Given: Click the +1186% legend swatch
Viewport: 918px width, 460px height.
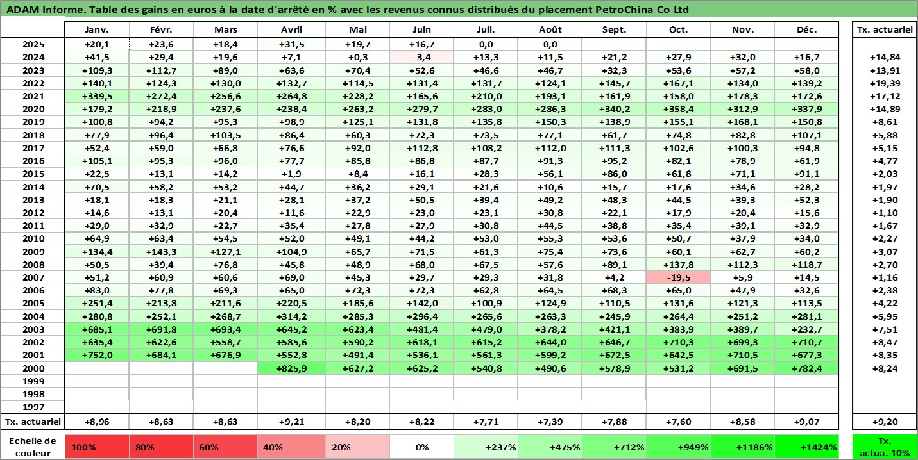Looking at the screenshot, I should click(742, 447).
